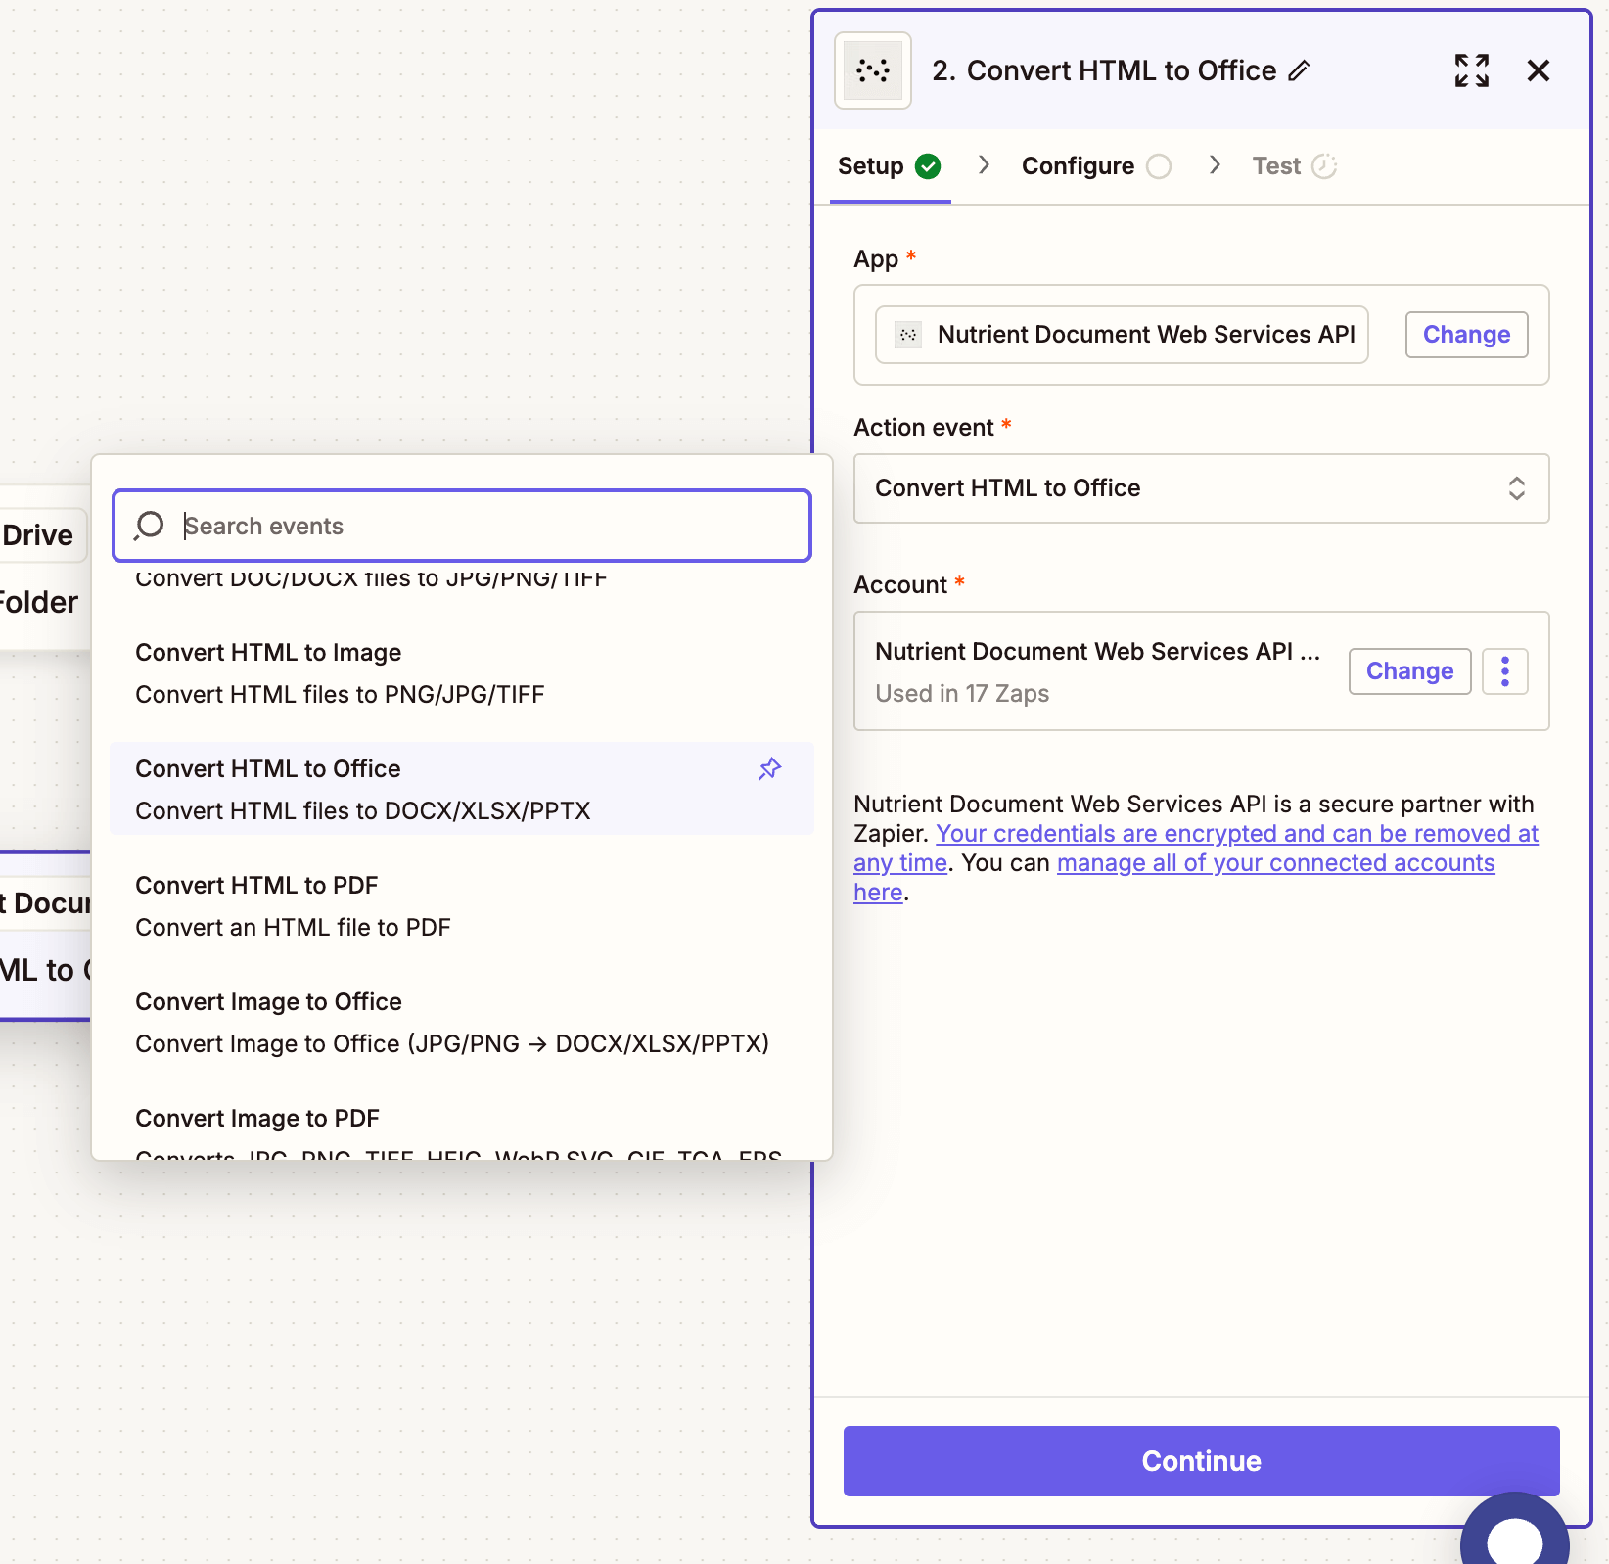Switch to the Configure tab
1609x1564 pixels.
[1078, 165]
